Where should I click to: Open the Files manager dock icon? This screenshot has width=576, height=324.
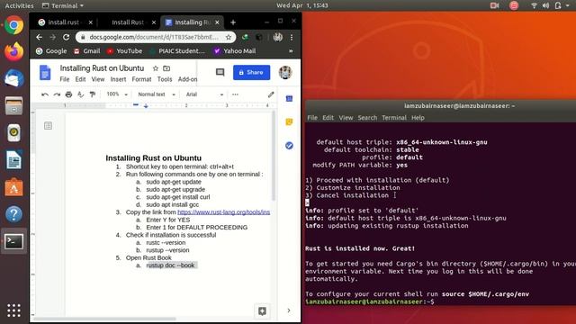pyautogui.click(x=14, y=105)
